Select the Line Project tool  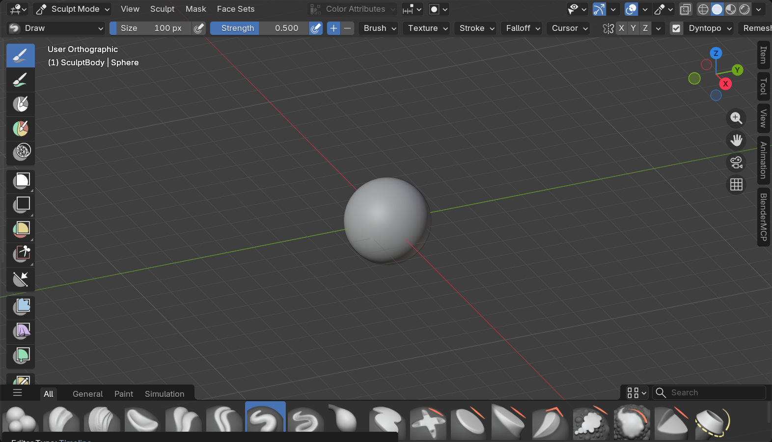point(21,279)
